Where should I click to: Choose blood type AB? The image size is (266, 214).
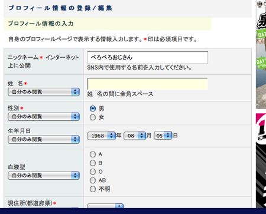[x=93, y=180]
